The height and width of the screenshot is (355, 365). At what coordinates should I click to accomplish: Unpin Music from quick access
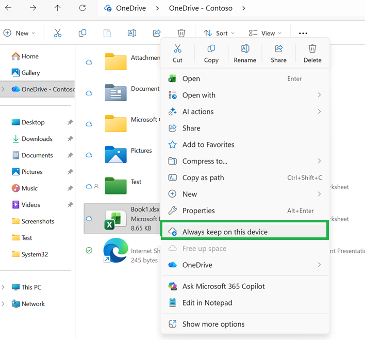[70, 188]
